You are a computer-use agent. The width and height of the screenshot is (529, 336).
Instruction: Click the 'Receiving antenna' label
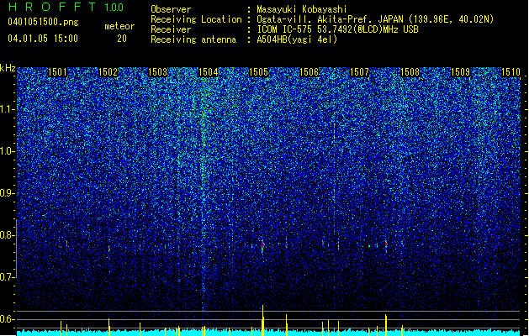click(x=193, y=39)
